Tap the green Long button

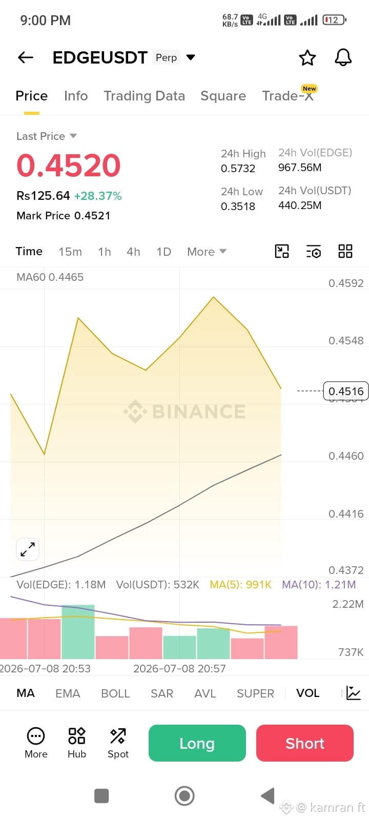tap(197, 743)
